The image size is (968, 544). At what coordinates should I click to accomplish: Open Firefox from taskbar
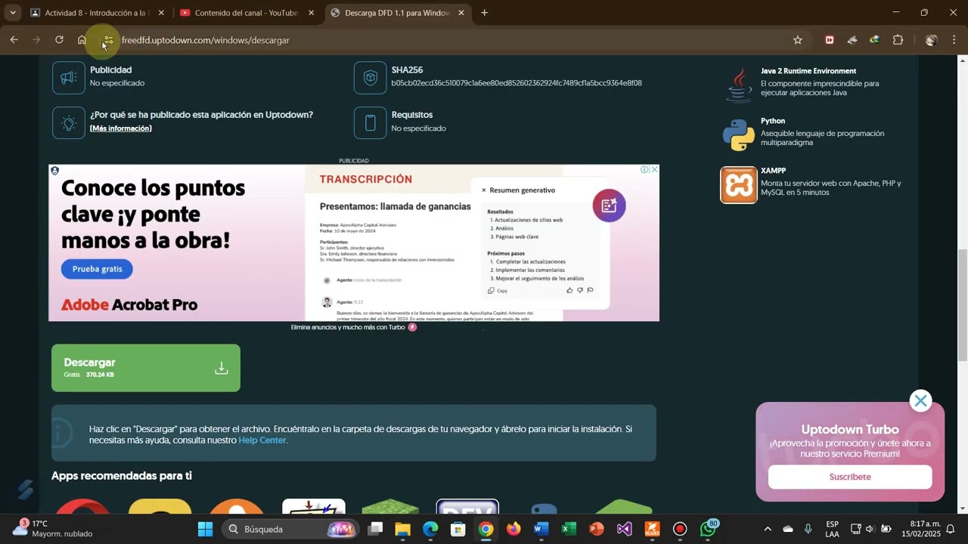[x=513, y=529]
